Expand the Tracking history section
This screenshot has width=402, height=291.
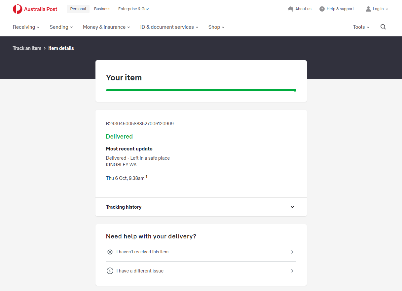click(x=292, y=207)
